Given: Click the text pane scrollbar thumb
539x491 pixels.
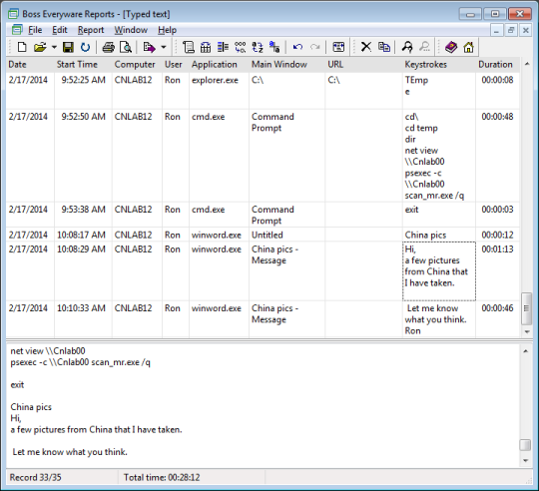Looking at the screenshot, I should (x=525, y=445).
